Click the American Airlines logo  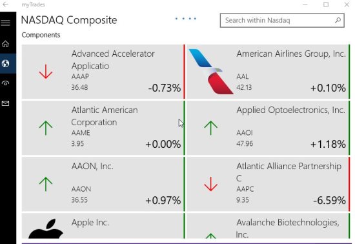click(x=211, y=72)
